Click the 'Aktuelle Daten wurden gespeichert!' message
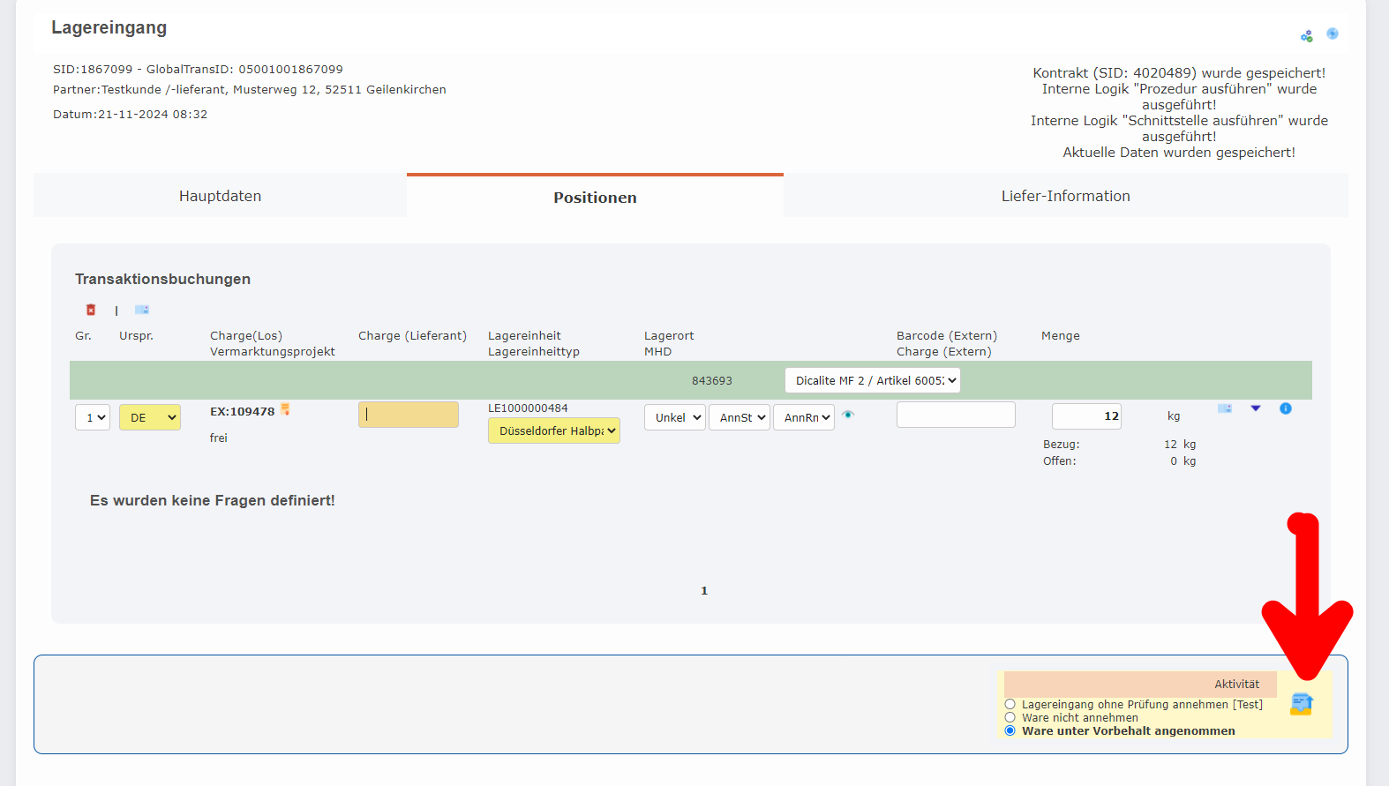 tap(1179, 153)
